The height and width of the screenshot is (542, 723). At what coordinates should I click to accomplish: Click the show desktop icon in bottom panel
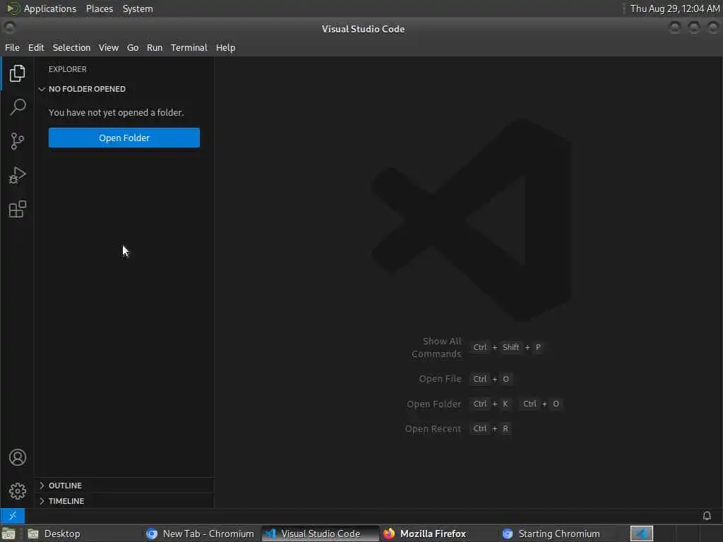tap(8, 534)
